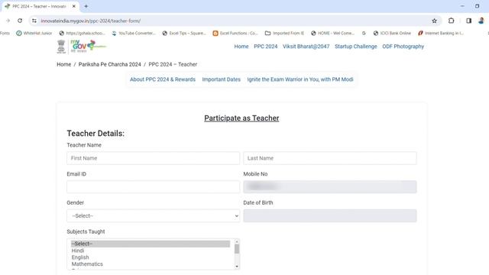Image resolution: width=489 pixels, height=275 pixels.
Task: Click the Fonts bookmark
Action: (5, 33)
